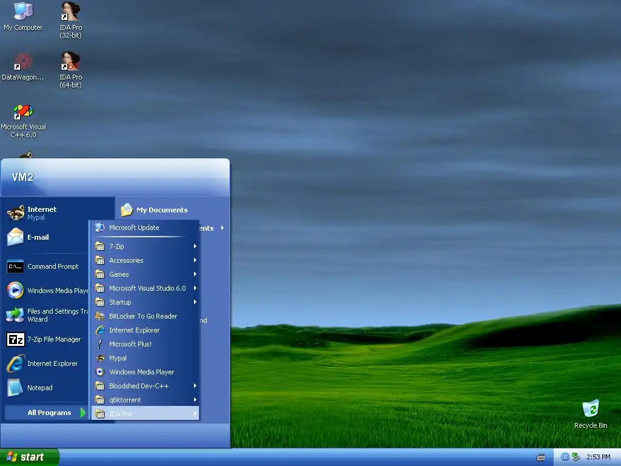Expand the Startup submenu arrow
Image resolution: width=621 pixels, height=466 pixels.
coord(195,302)
